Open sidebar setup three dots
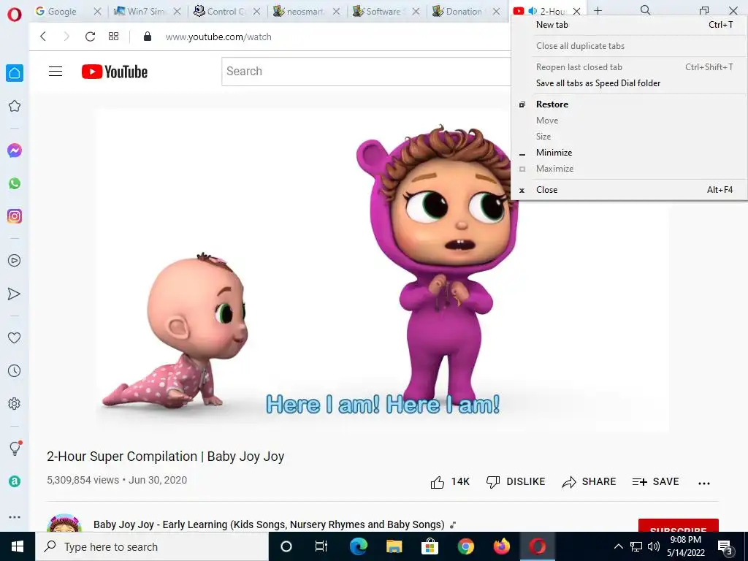The height and width of the screenshot is (561, 748). point(15,516)
